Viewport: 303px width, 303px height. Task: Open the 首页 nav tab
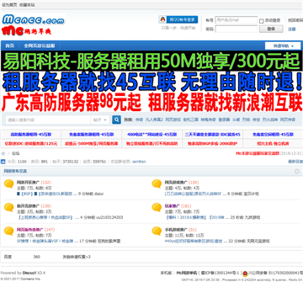(10, 45)
